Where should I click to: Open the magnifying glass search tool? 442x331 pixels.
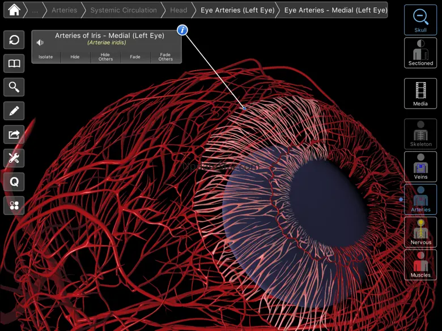[x=14, y=87]
